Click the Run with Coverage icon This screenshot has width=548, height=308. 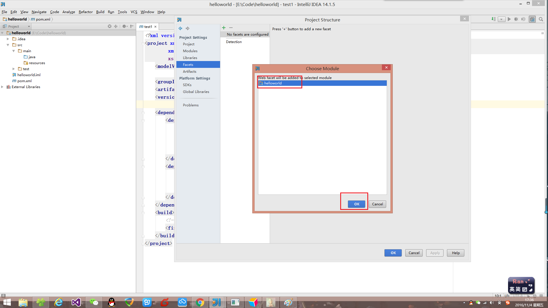click(523, 19)
